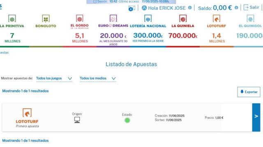Click La Primitiva 7 MILLONES jackpot
The height and width of the screenshot is (147, 263).
coord(12,38)
